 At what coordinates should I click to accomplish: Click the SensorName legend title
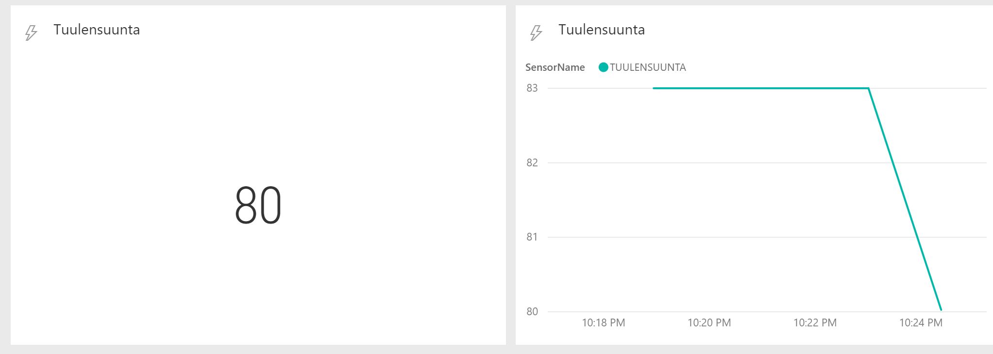pyautogui.click(x=555, y=67)
